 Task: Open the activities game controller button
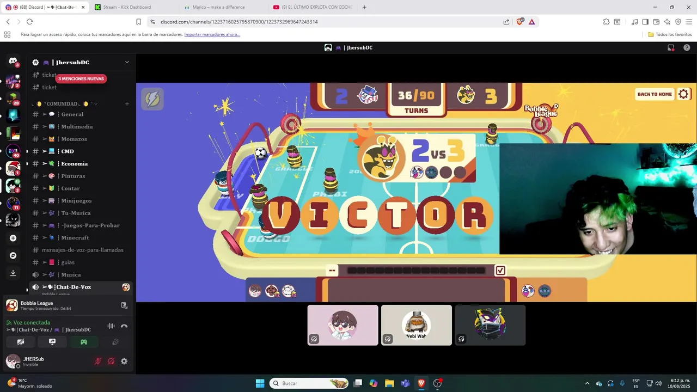click(x=84, y=342)
